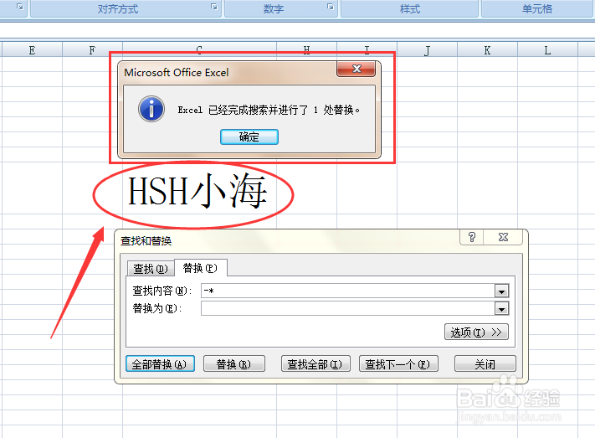Click the message text about 1 处替换

click(x=269, y=110)
